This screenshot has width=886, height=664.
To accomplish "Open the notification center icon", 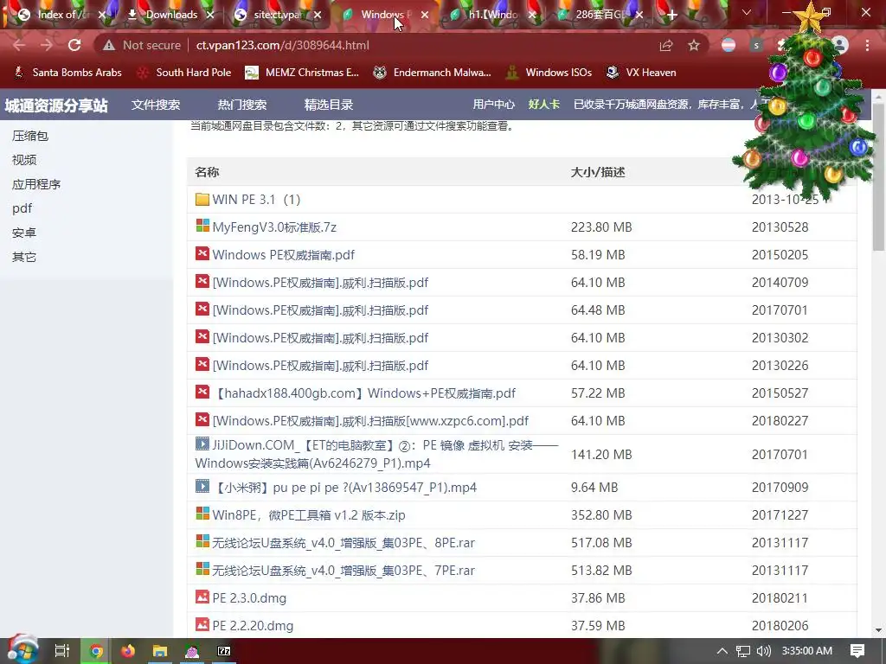I will coord(857,651).
